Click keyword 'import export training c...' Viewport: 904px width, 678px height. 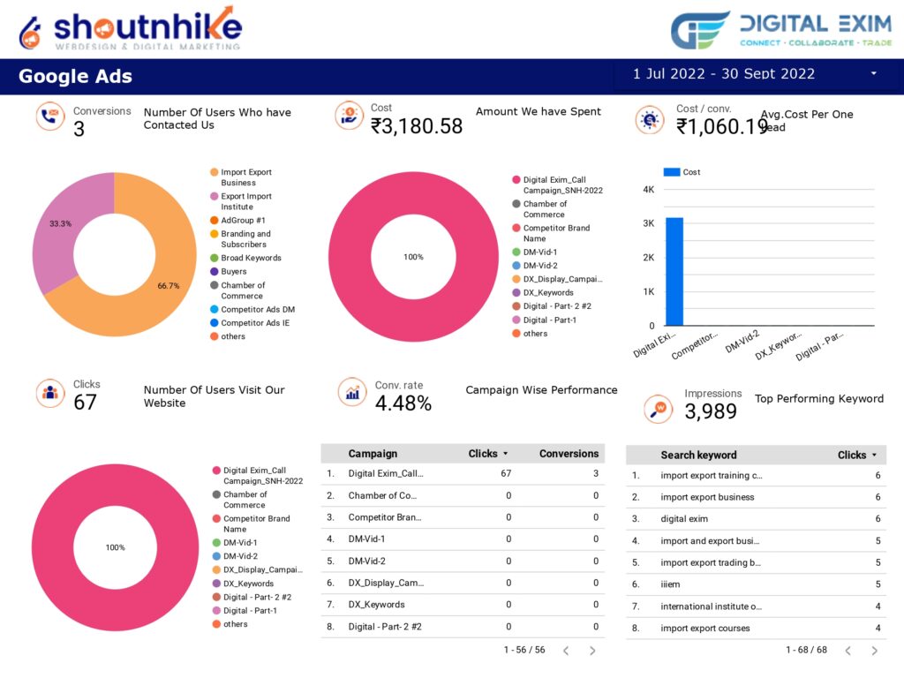[x=711, y=475]
